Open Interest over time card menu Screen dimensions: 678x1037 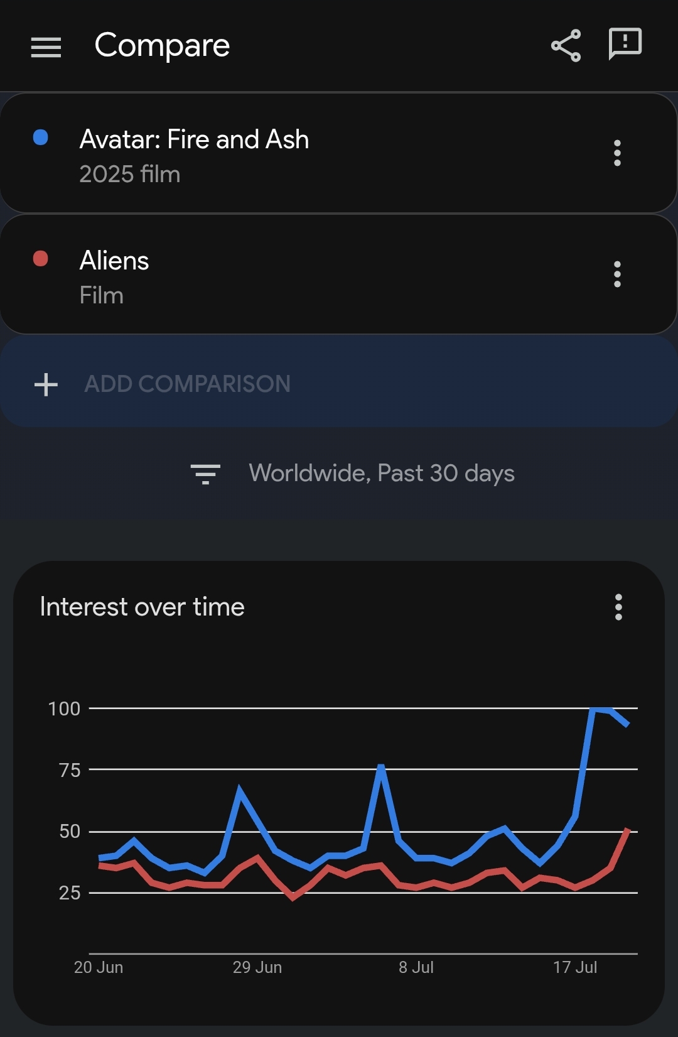(x=618, y=607)
